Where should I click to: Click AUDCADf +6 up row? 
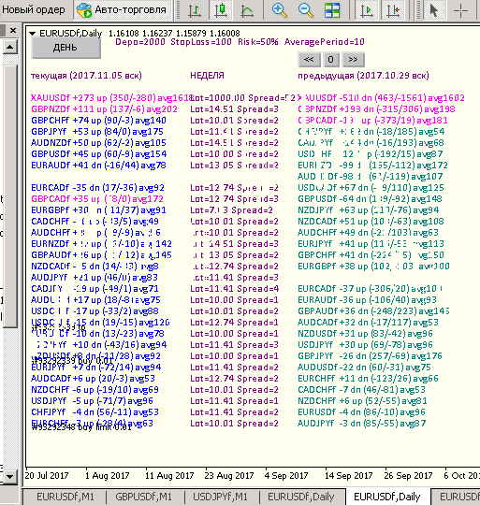[x=93, y=379]
